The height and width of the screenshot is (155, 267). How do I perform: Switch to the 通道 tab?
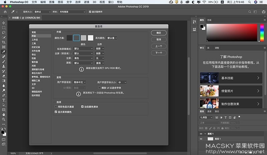tap(209, 111)
